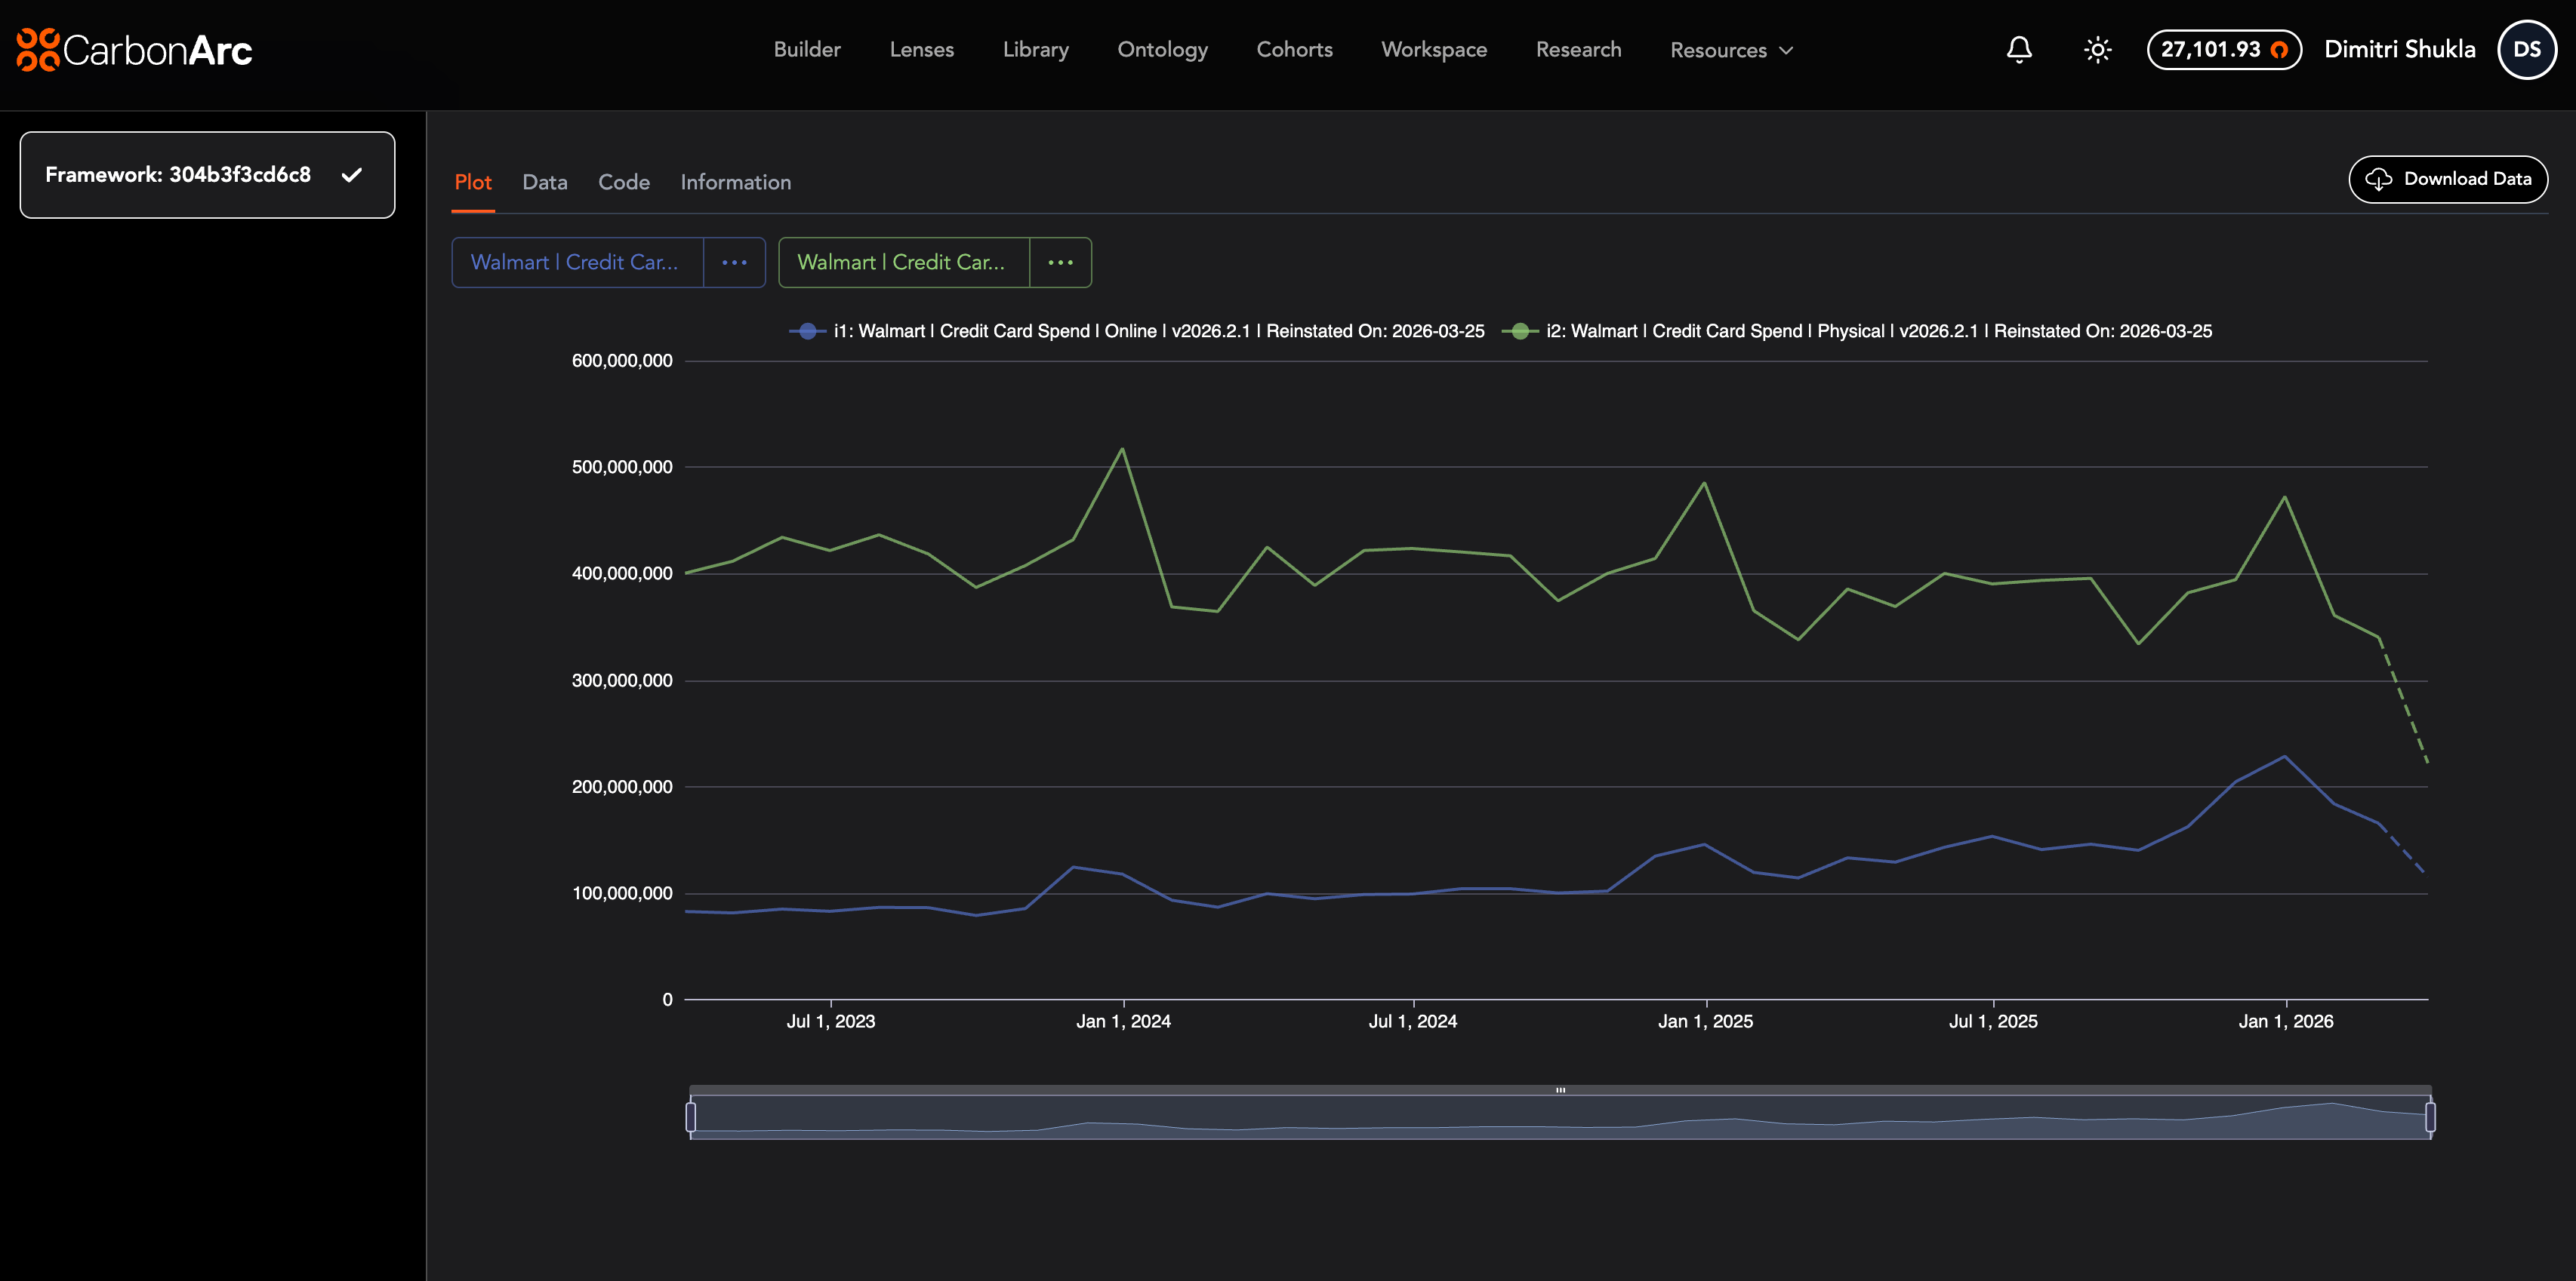Screen dimensions: 2576x1281
Task: Open the notifications bell
Action: coord(2019,50)
